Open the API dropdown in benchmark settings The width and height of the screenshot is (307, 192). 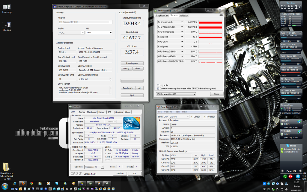click(x=99, y=32)
